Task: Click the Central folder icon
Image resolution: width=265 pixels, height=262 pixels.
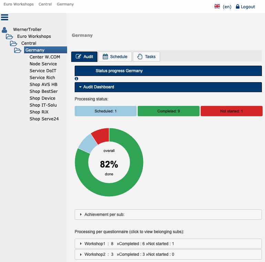Action: [x=13, y=43]
